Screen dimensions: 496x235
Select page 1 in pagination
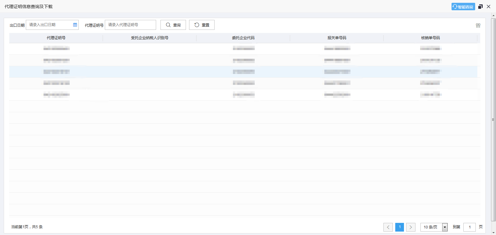coord(400,227)
